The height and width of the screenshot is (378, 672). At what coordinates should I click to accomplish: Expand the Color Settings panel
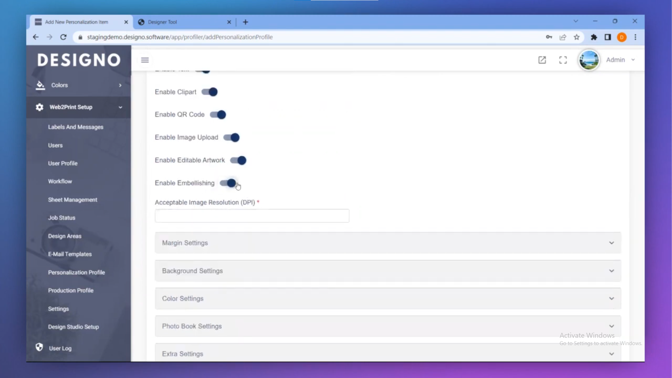[387, 299]
